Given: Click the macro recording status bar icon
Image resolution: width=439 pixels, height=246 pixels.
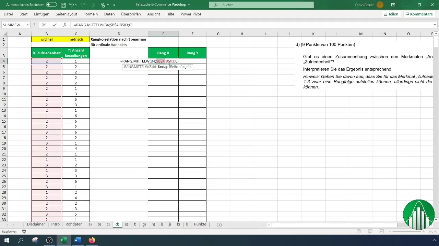Looking at the screenshot, I should pos(24,231).
